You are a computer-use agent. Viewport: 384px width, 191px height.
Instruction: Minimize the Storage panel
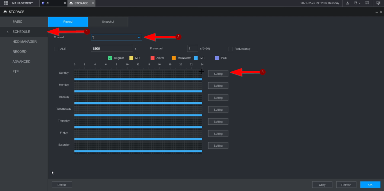(x=377, y=12)
